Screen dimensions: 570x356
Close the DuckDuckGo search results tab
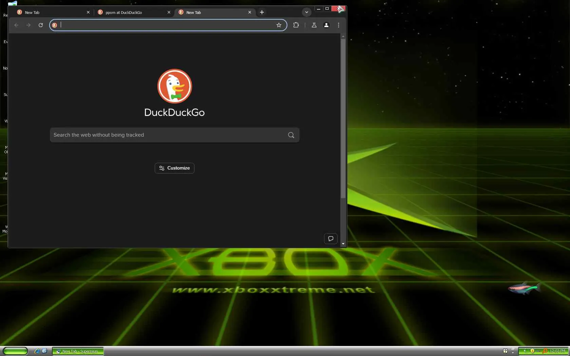coord(169,12)
